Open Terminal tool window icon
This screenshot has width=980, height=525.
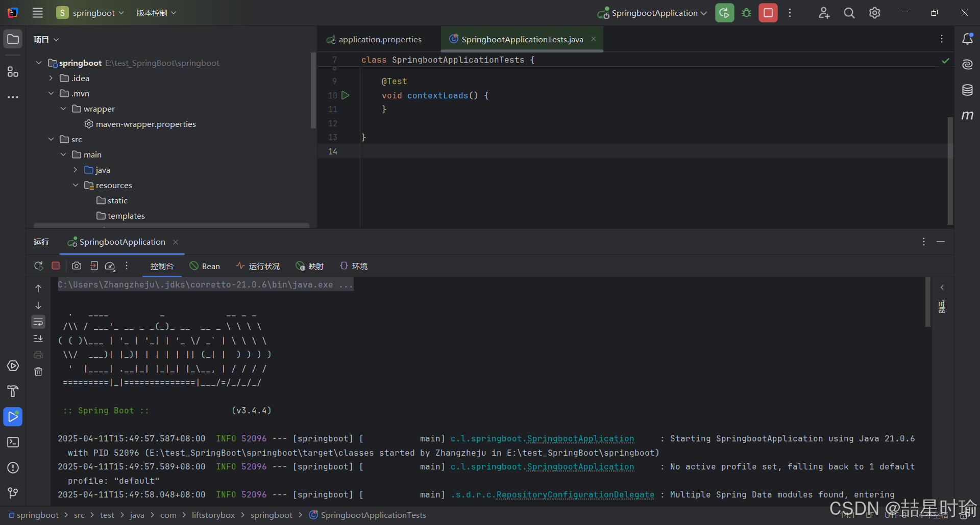tap(13, 442)
